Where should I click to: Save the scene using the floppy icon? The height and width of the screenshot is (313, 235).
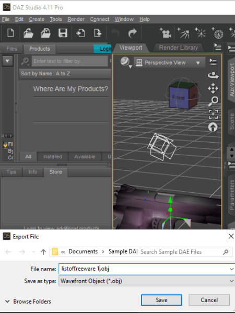click(x=63, y=33)
